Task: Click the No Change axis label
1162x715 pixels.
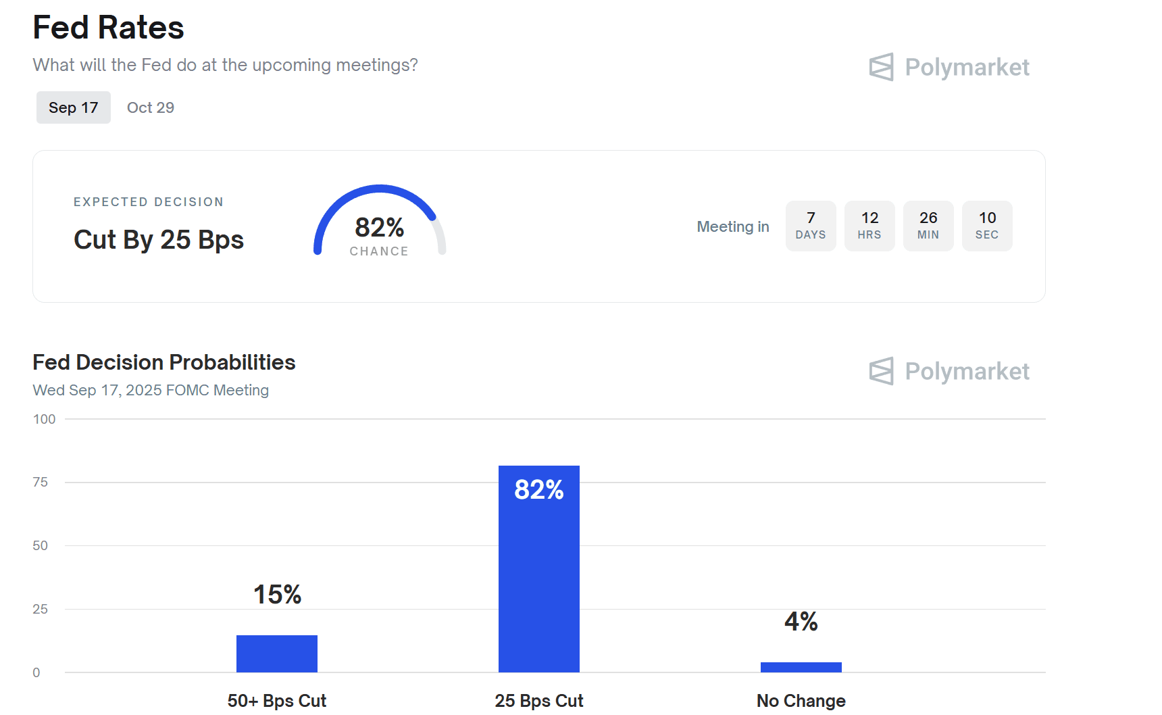Action: pos(801,701)
